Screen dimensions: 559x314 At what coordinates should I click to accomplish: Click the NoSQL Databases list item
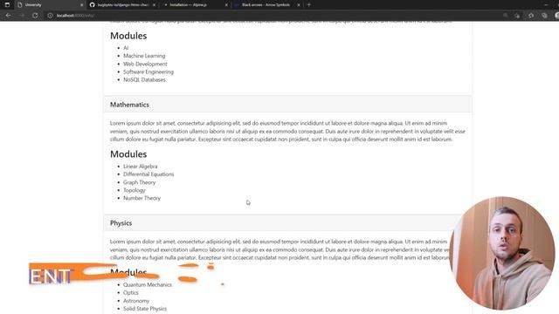click(x=144, y=79)
